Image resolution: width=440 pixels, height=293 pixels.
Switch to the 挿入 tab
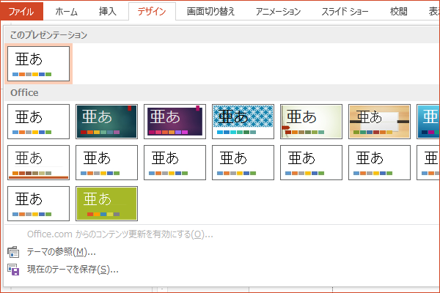[x=108, y=12]
